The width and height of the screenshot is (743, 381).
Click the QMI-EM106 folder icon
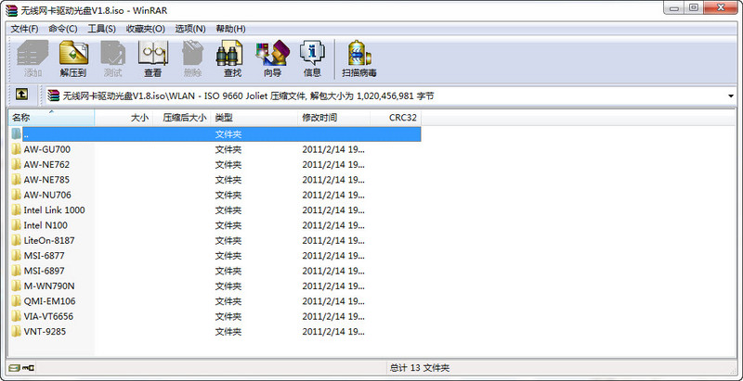17,301
